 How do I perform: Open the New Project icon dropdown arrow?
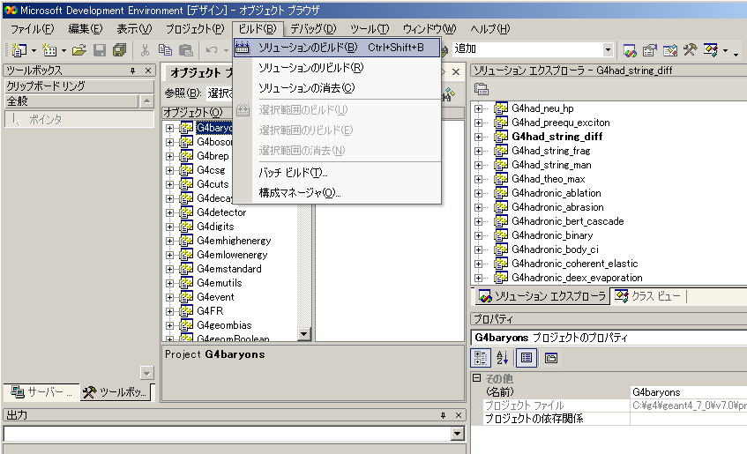[x=34, y=50]
